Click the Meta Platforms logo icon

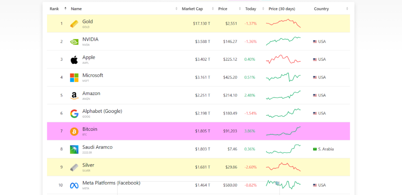(74, 186)
